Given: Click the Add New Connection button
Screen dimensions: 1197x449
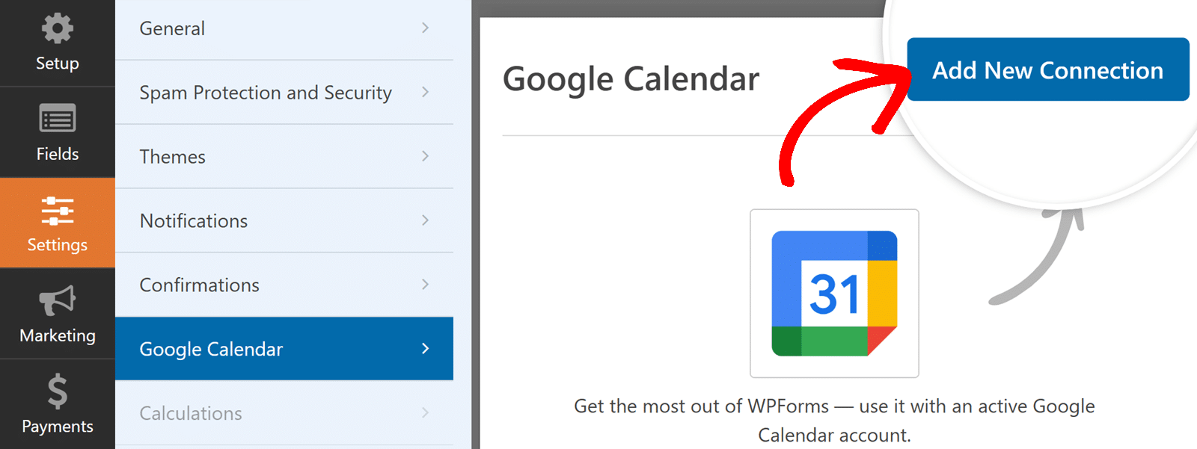Looking at the screenshot, I should point(1047,69).
